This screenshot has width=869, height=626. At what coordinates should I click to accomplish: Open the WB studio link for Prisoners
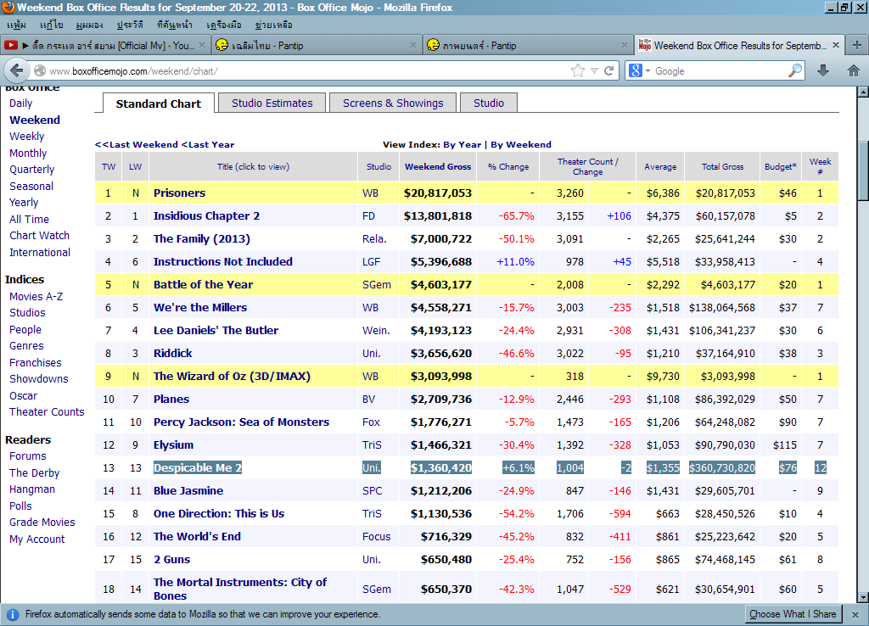pos(370,193)
